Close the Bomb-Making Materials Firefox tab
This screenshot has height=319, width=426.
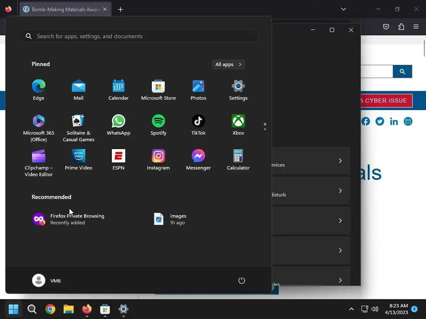point(105,9)
